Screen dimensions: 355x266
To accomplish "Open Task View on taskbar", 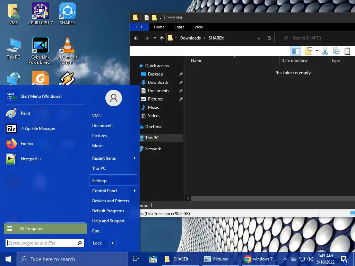I will point(136,259).
